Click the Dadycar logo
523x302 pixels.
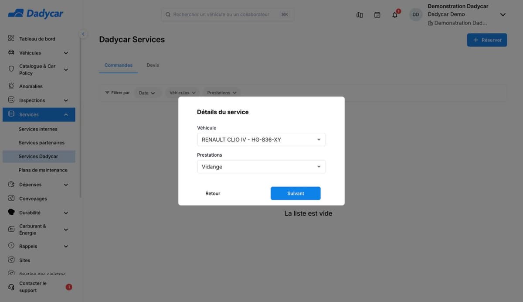click(x=36, y=14)
